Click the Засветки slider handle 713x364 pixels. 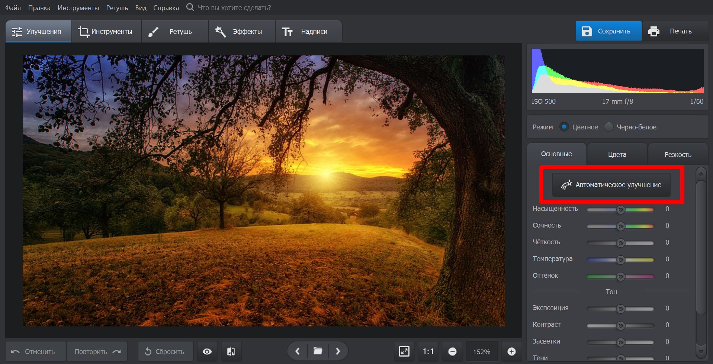click(x=620, y=342)
